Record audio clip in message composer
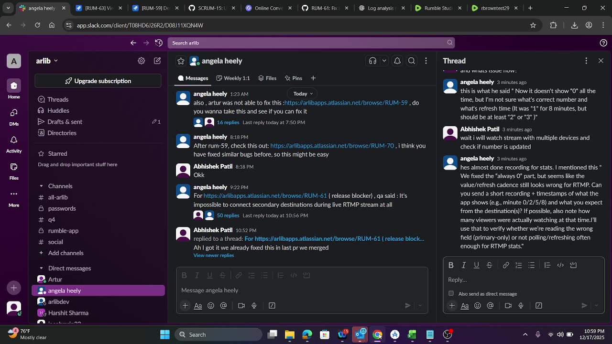The image size is (612, 344). [254, 306]
